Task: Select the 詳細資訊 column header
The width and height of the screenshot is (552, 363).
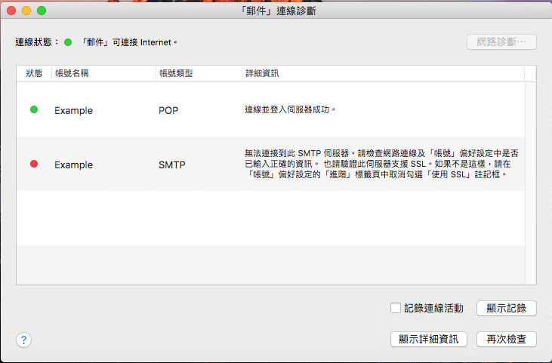Action: point(263,73)
